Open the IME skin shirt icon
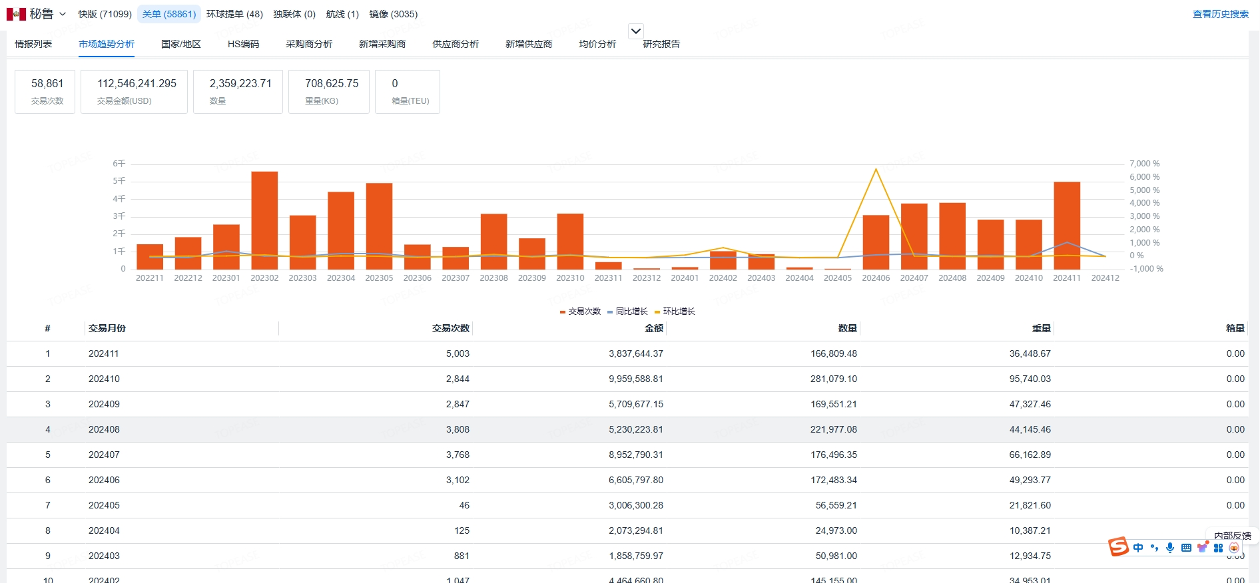Image resolution: width=1260 pixels, height=583 pixels. 1203,548
